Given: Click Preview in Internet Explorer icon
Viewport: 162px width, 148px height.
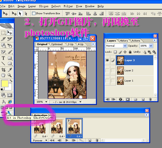Looking at the screenshot, I should pyautogui.click(x=10, y=102).
